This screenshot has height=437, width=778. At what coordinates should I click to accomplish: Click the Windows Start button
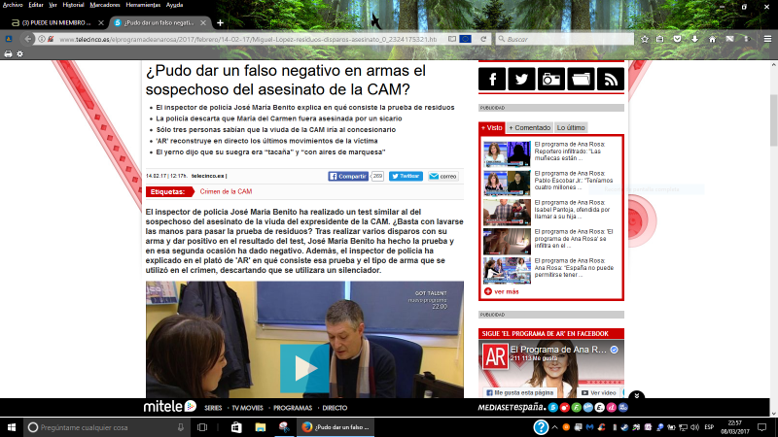[10, 427]
